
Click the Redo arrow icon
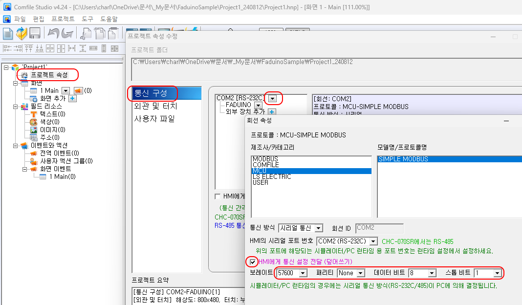click(x=67, y=33)
